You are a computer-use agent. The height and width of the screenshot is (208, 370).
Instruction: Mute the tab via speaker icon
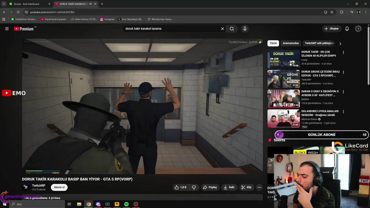(90, 4)
